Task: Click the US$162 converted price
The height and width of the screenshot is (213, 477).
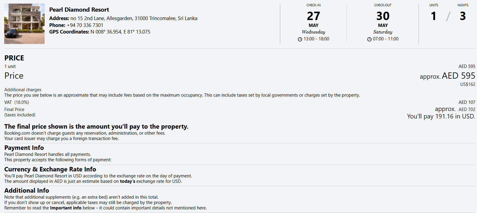Action: 468,84
